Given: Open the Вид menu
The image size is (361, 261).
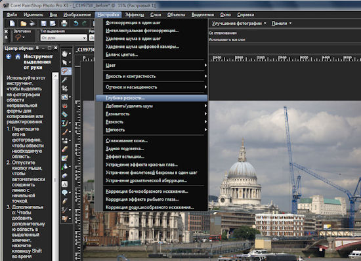Looking at the screenshot, I should pos(53,14).
